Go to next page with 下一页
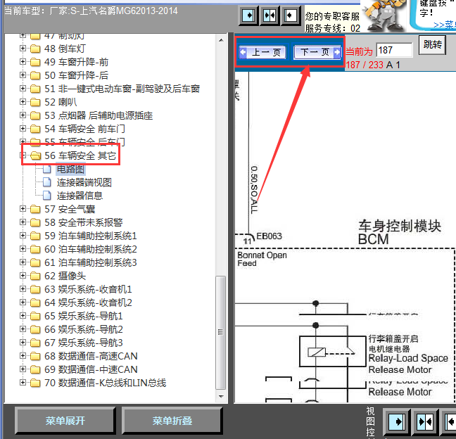This screenshot has width=456, height=439. 317,52
